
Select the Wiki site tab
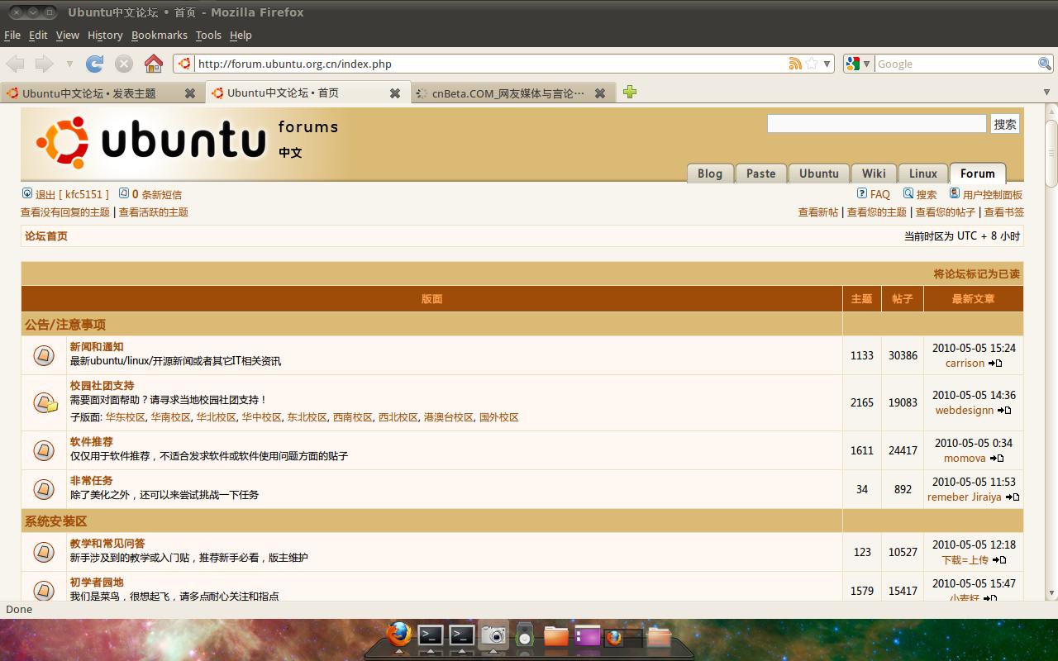(x=874, y=173)
